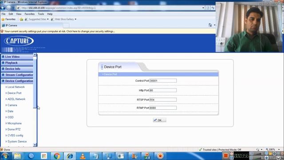The width and height of the screenshot is (284, 160).
Task: Click the RTSP Port input field
Action: click(163, 100)
